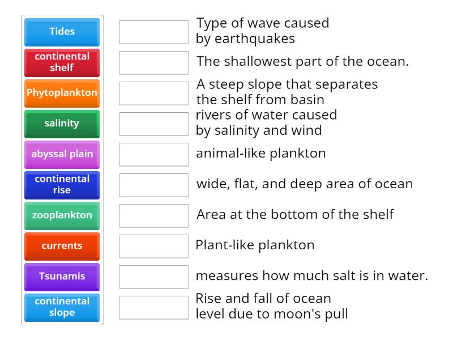Click the answer box next to shallowest ocean part
Viewport: 453px width, 340px height.
153,63
